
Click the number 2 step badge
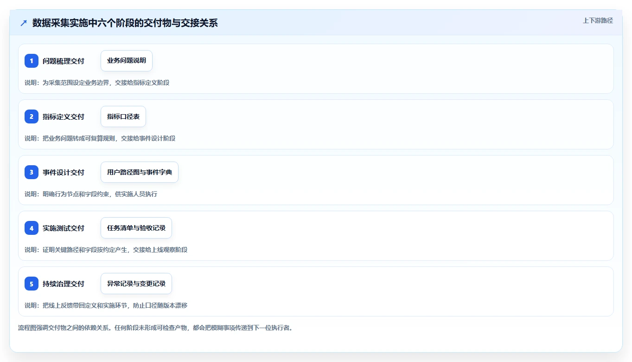point(32,116)
